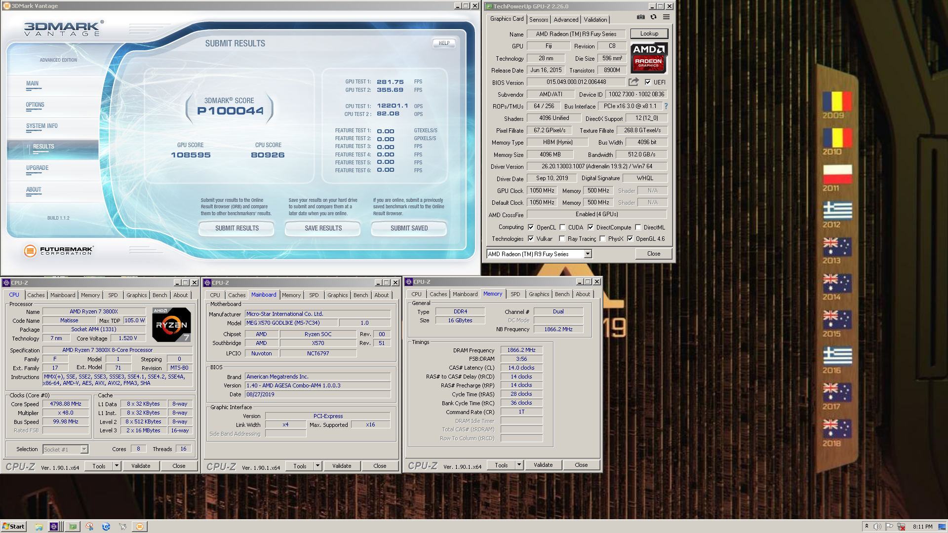This screenshot has height=533, width=948.
Task: Open the blue C icon on the taskbar
Action: [106, 527]
